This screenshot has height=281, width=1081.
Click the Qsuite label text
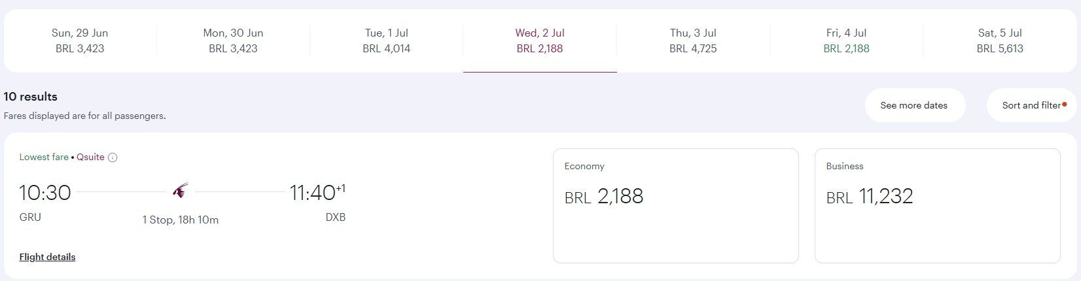(90, 157)
